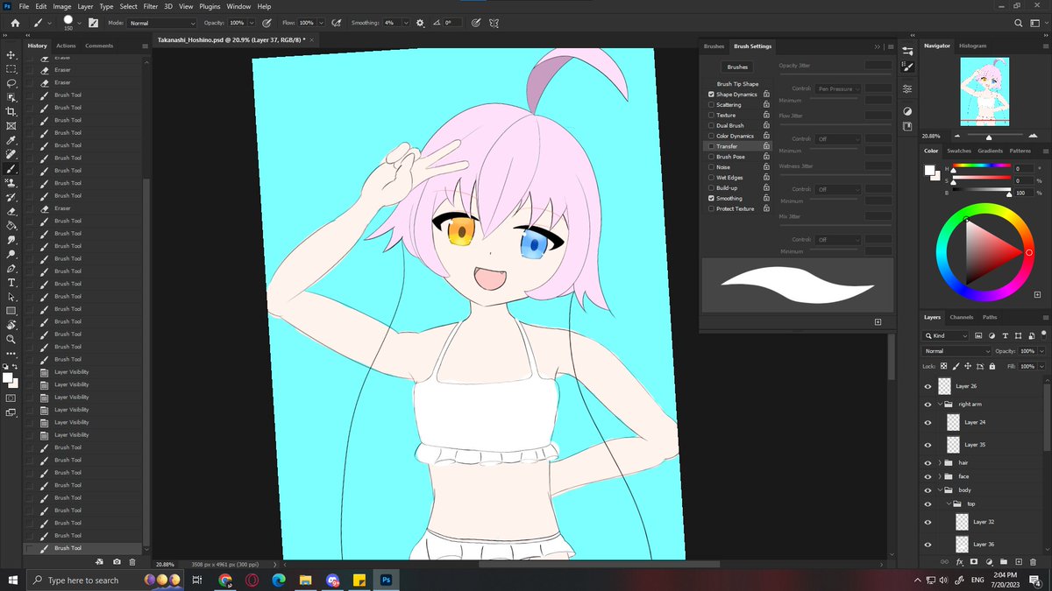Create new snapshot in History panel
Image resolution: width=1052 pixels, height=591 pixels.
coord(117,561)
